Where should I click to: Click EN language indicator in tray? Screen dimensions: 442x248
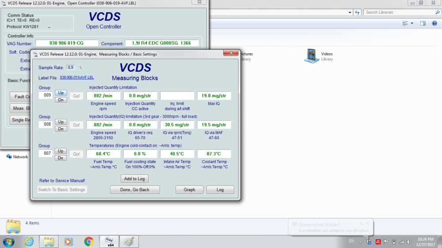click(x=351, y=241)
